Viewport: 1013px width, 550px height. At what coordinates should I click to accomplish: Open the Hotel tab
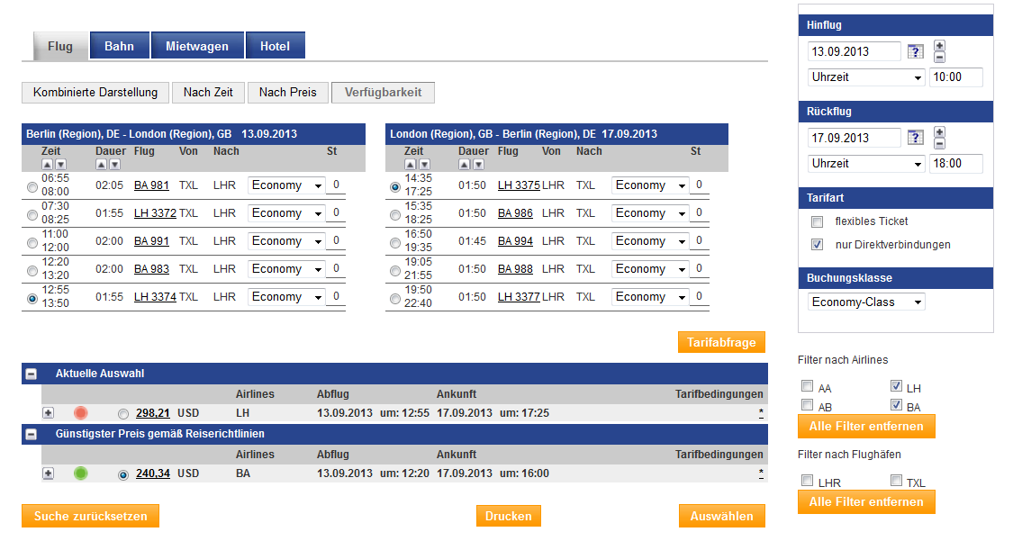275,46
